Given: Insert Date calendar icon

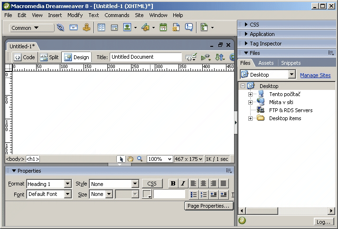Looking at the screenshot, I should (163, 27).
